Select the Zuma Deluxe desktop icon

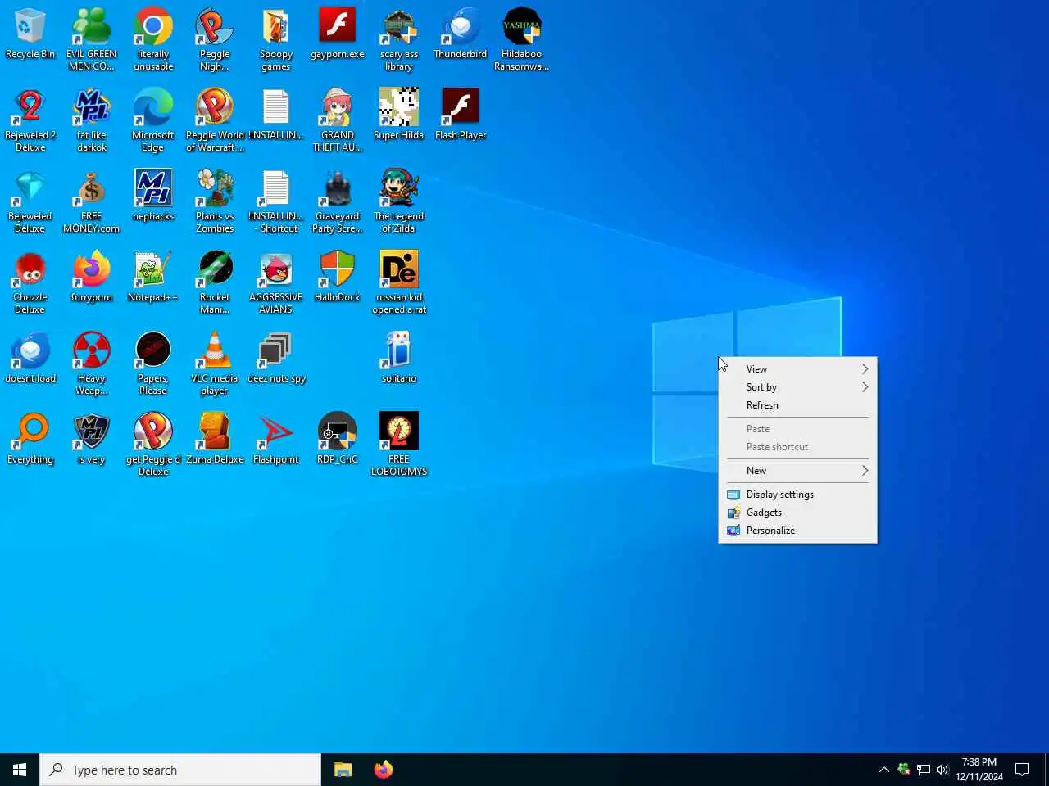[x=215, y=440]
